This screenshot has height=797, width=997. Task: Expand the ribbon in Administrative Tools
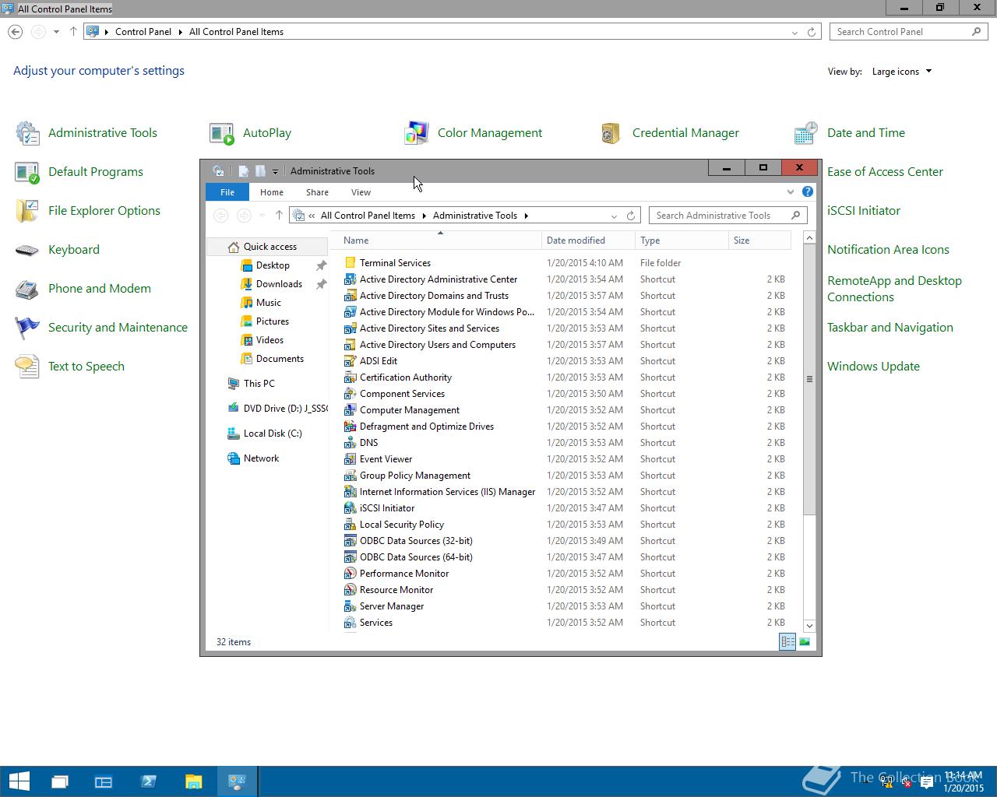point(791,191)
